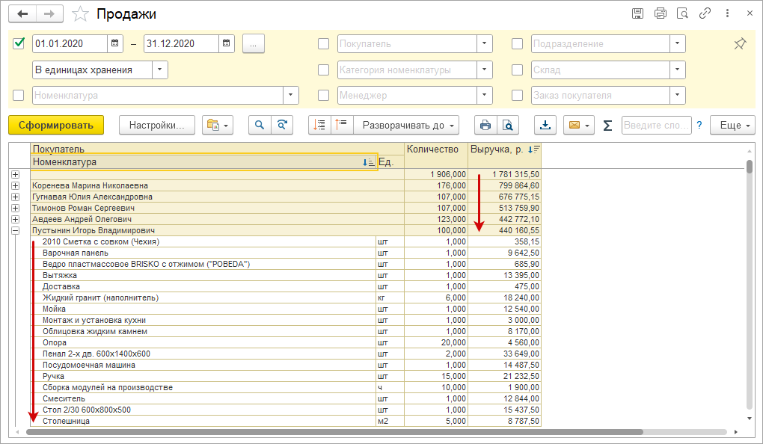Viewport: 763px width, 444px height.
Task: Uncheck the period date range checkbox
Action: tap(19, 43)
